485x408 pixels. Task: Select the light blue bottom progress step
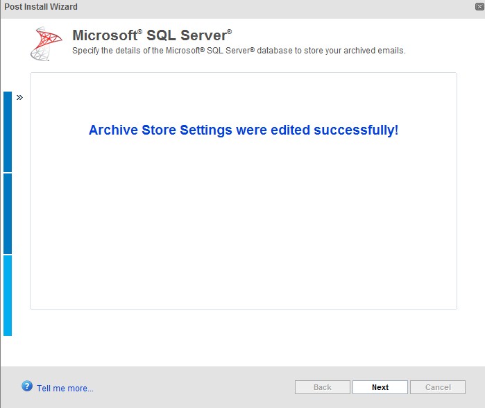coord(8,296)
